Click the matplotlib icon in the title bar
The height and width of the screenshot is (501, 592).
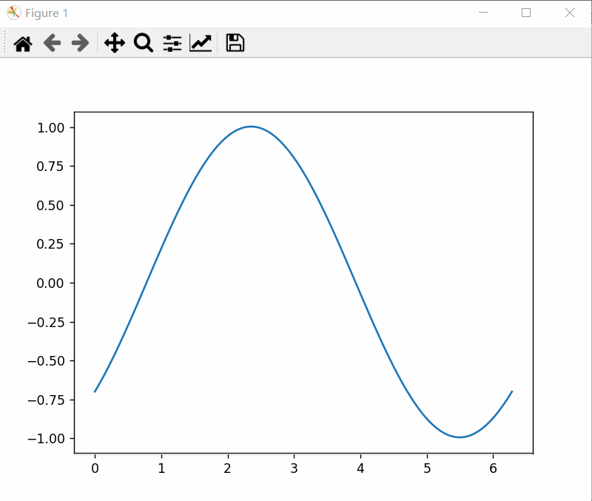[13, 13]
